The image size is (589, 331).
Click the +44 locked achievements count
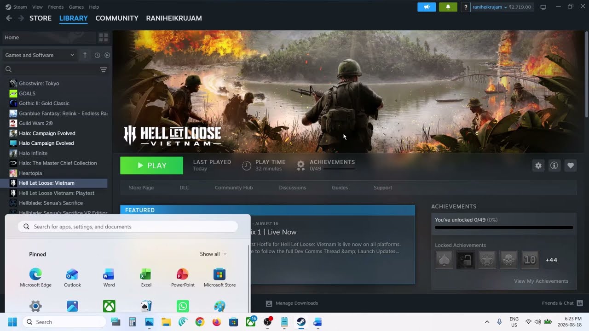coord(551,260)
